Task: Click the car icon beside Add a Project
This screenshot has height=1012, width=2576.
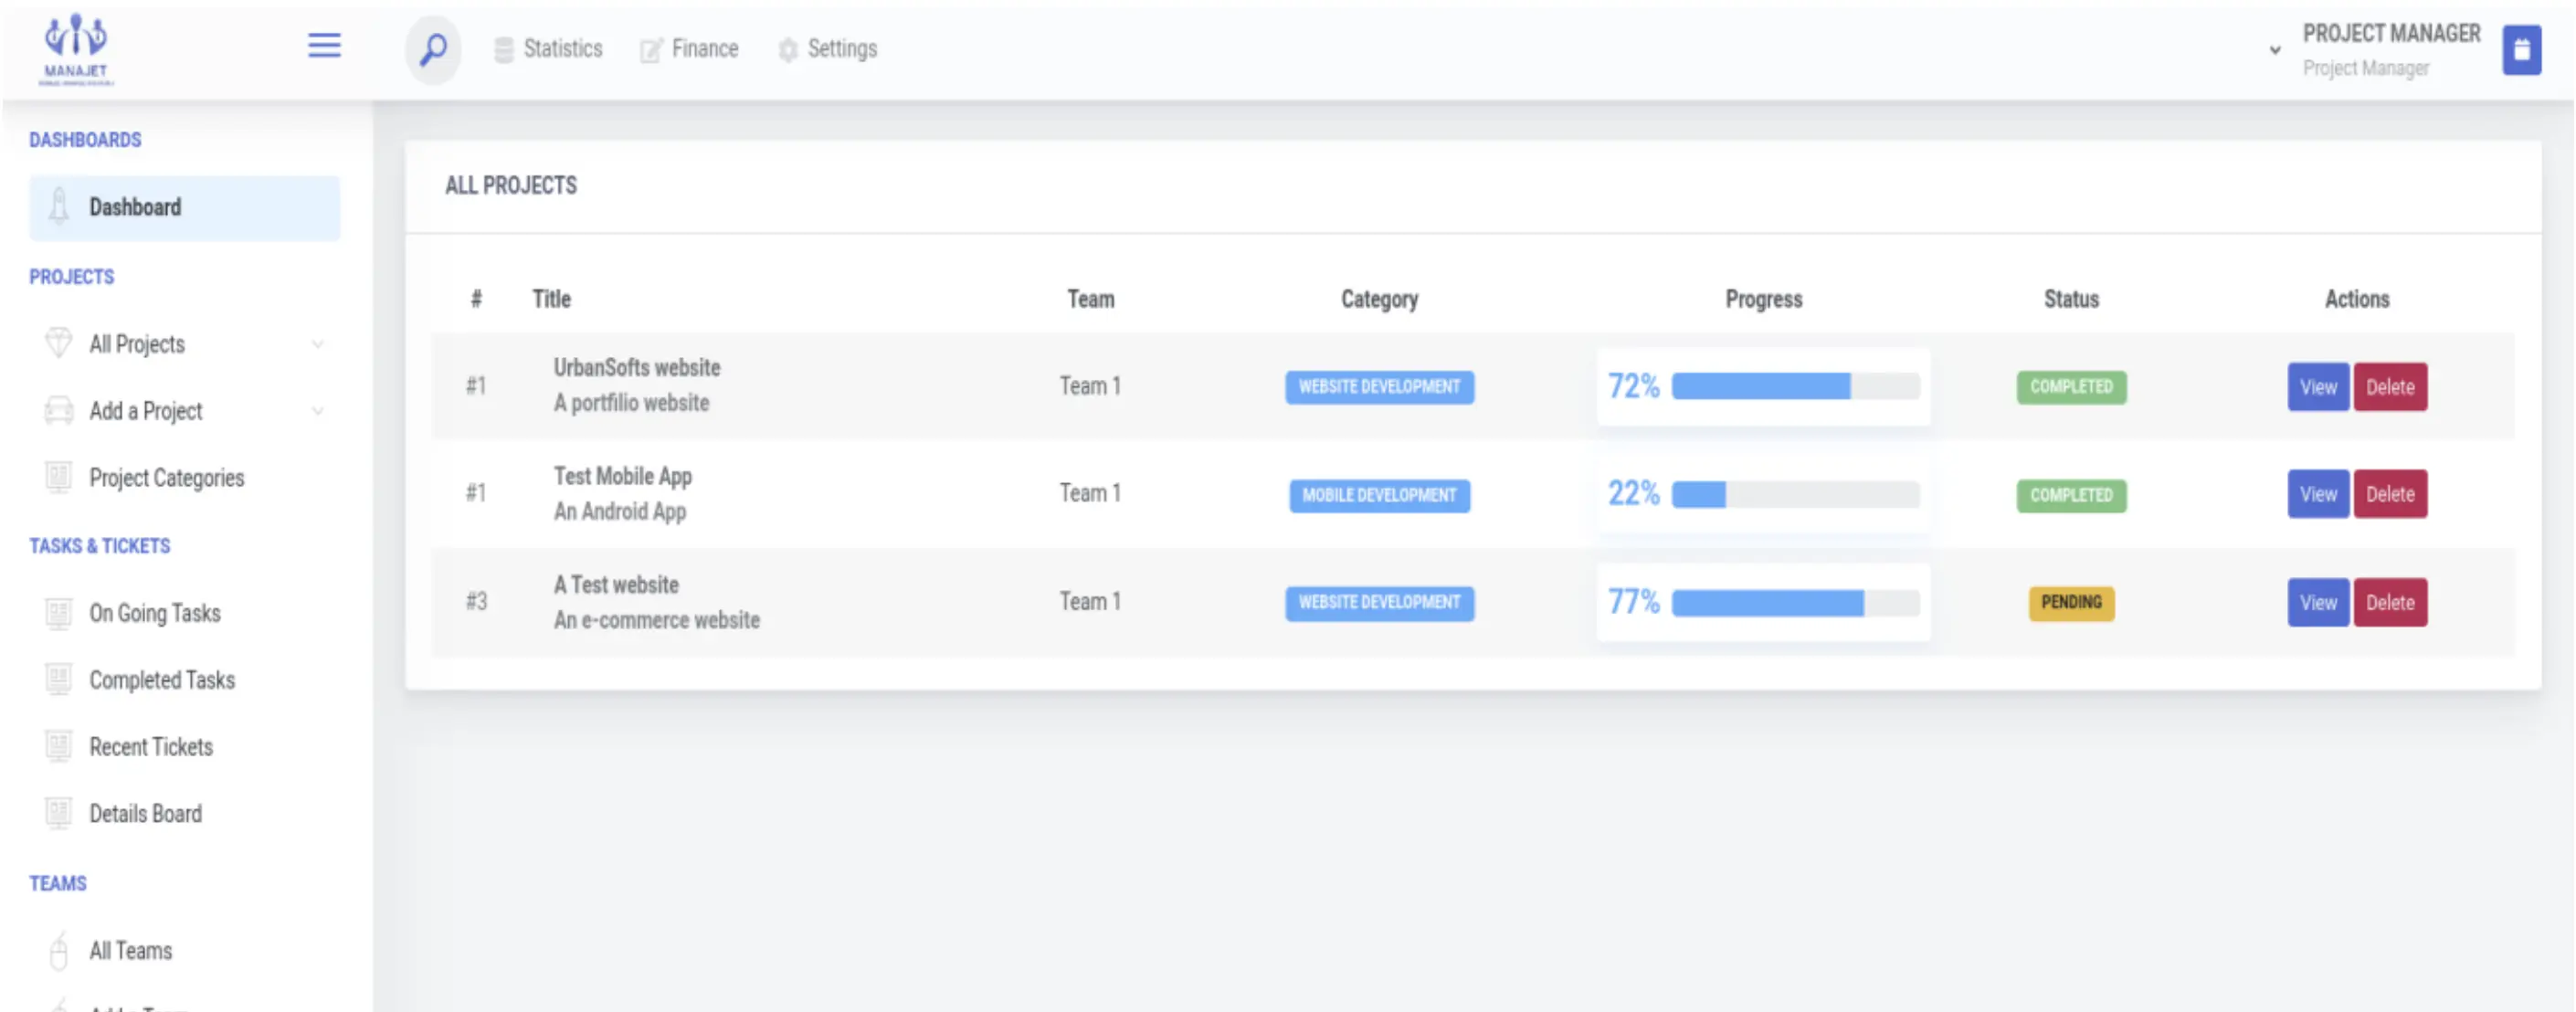Action: [x=59, y=411]
